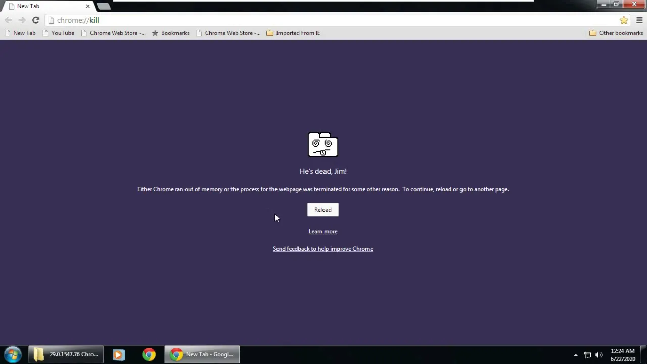Show hidden system tray icons arrow
This screenshot has width=647, height=364.
click(576, 355)
